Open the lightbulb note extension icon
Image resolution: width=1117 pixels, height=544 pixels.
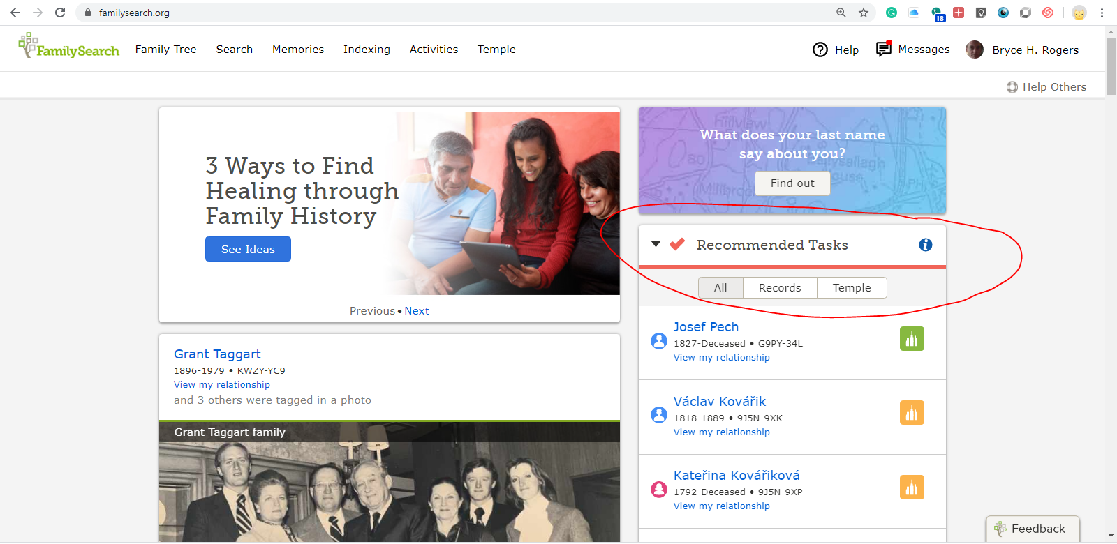click(981, 13)
